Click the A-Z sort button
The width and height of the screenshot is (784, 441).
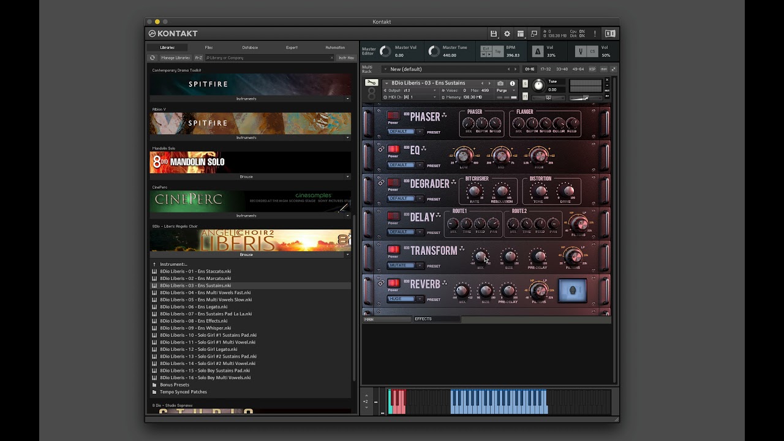click(198, 58)
